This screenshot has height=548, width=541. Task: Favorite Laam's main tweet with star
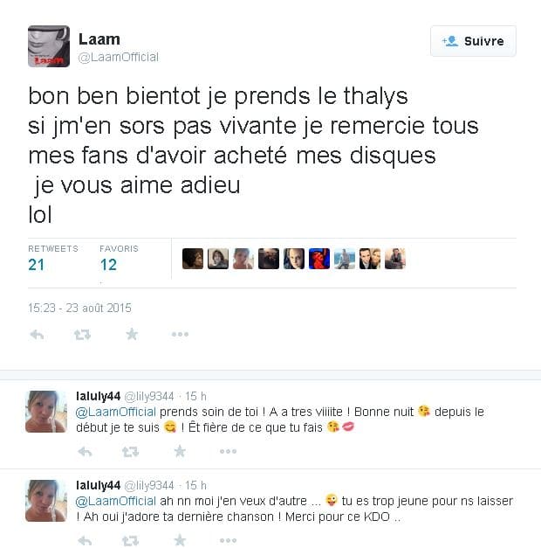pos(132,334)
